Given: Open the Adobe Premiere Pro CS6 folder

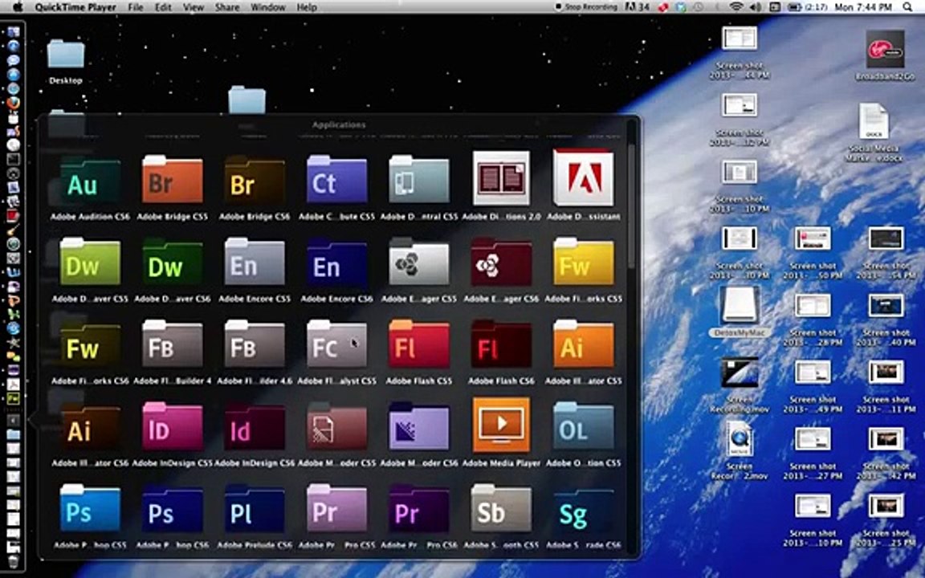Looking at the screenshot, I should pyautogui.click(x=419, y=509).
